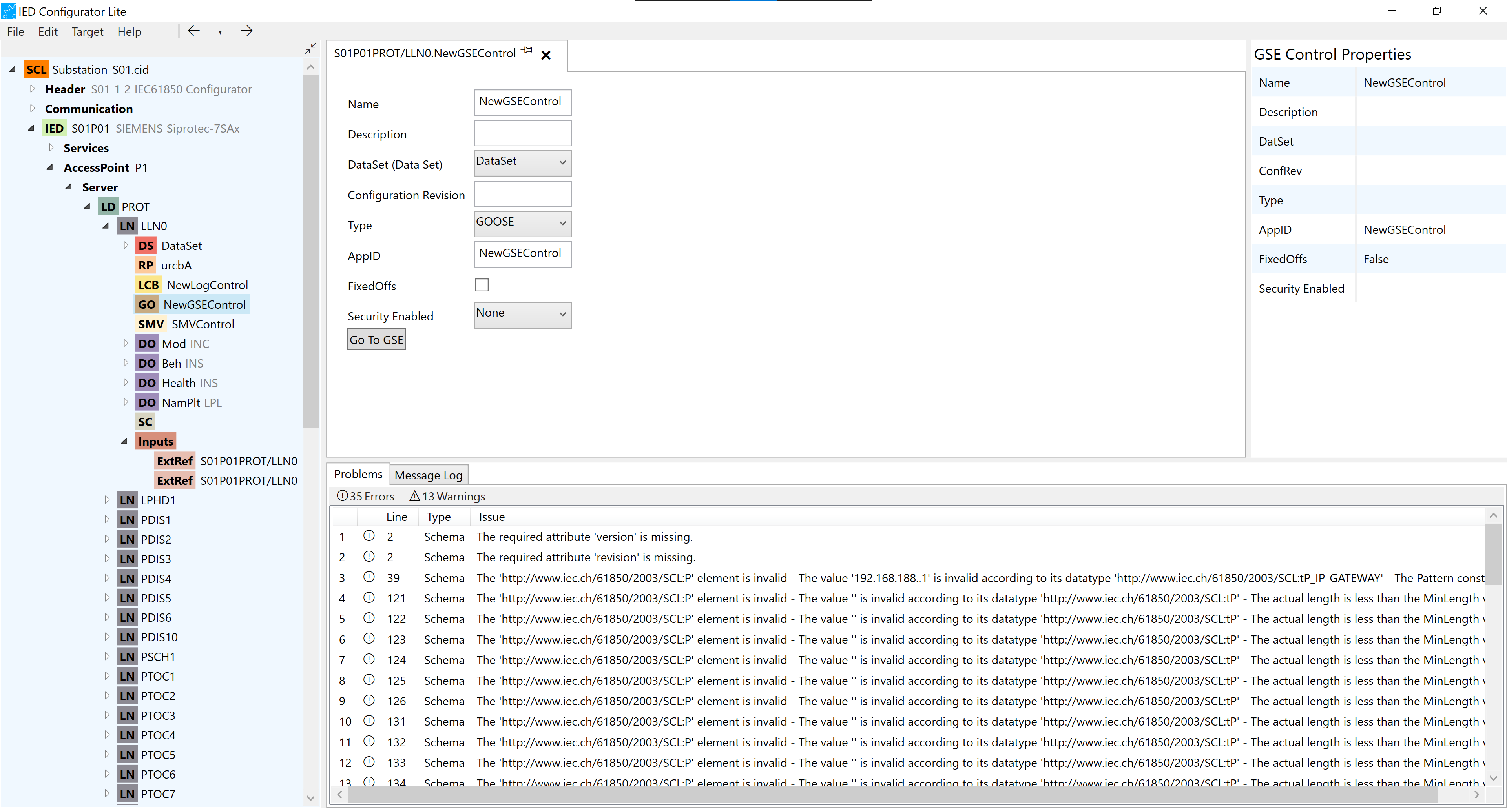This screenshot has width=1507, height=808.
Task: Click the Go To GSE button
Action: click(376, 340)
